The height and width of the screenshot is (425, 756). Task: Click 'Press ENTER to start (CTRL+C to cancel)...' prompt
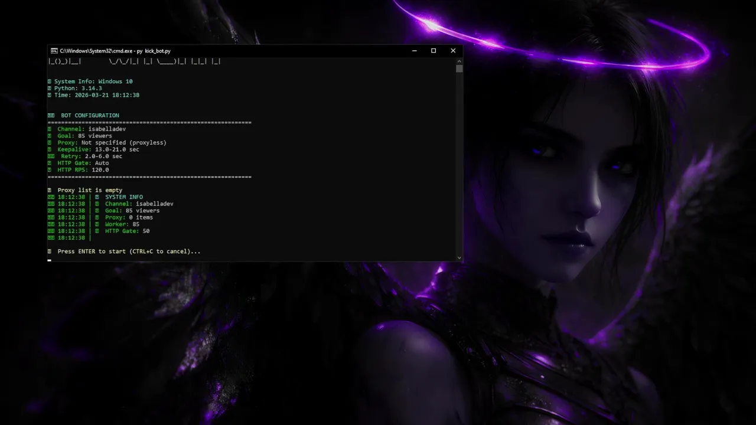pos(125,251)
